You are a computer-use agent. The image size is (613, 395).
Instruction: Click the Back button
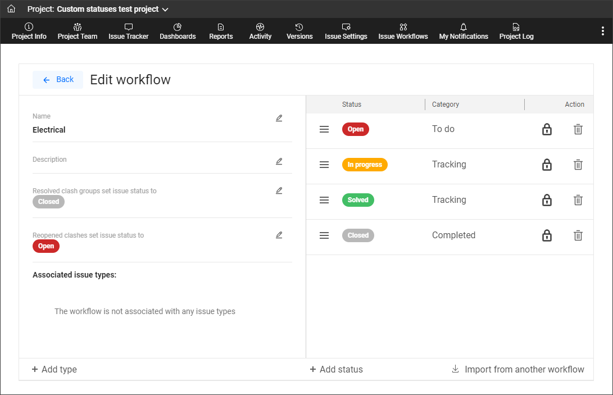coord(58,80)
